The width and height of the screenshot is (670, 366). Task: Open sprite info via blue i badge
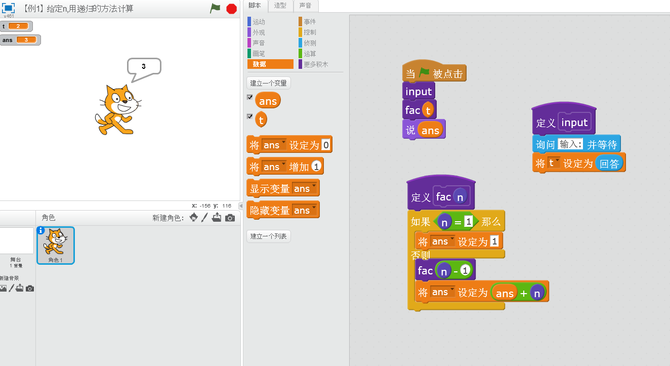pos(41,230)
